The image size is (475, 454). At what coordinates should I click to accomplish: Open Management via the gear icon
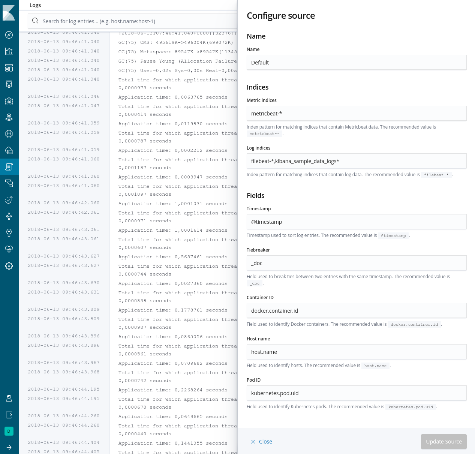point(9,266)
